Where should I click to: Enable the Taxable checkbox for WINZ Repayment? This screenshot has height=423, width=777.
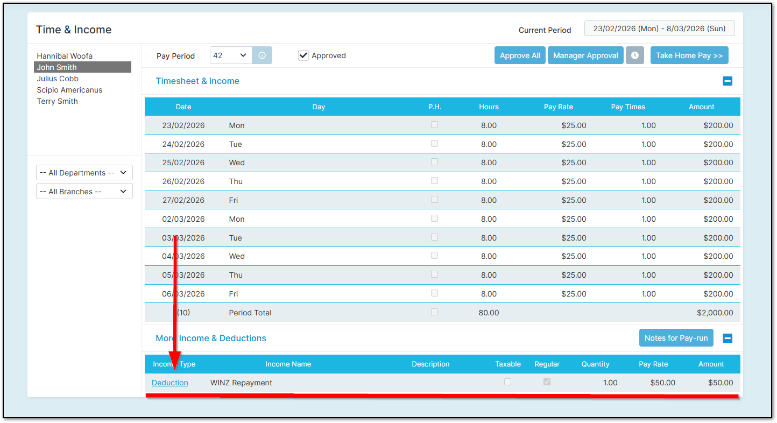(507, 382)
